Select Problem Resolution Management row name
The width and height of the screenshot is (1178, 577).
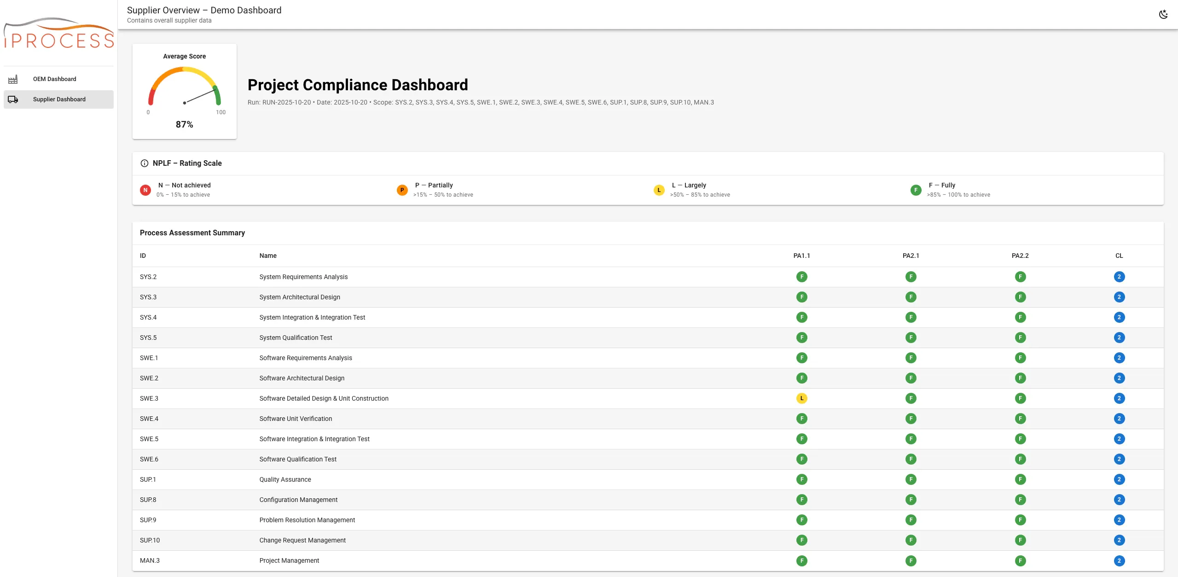(307, 520)
